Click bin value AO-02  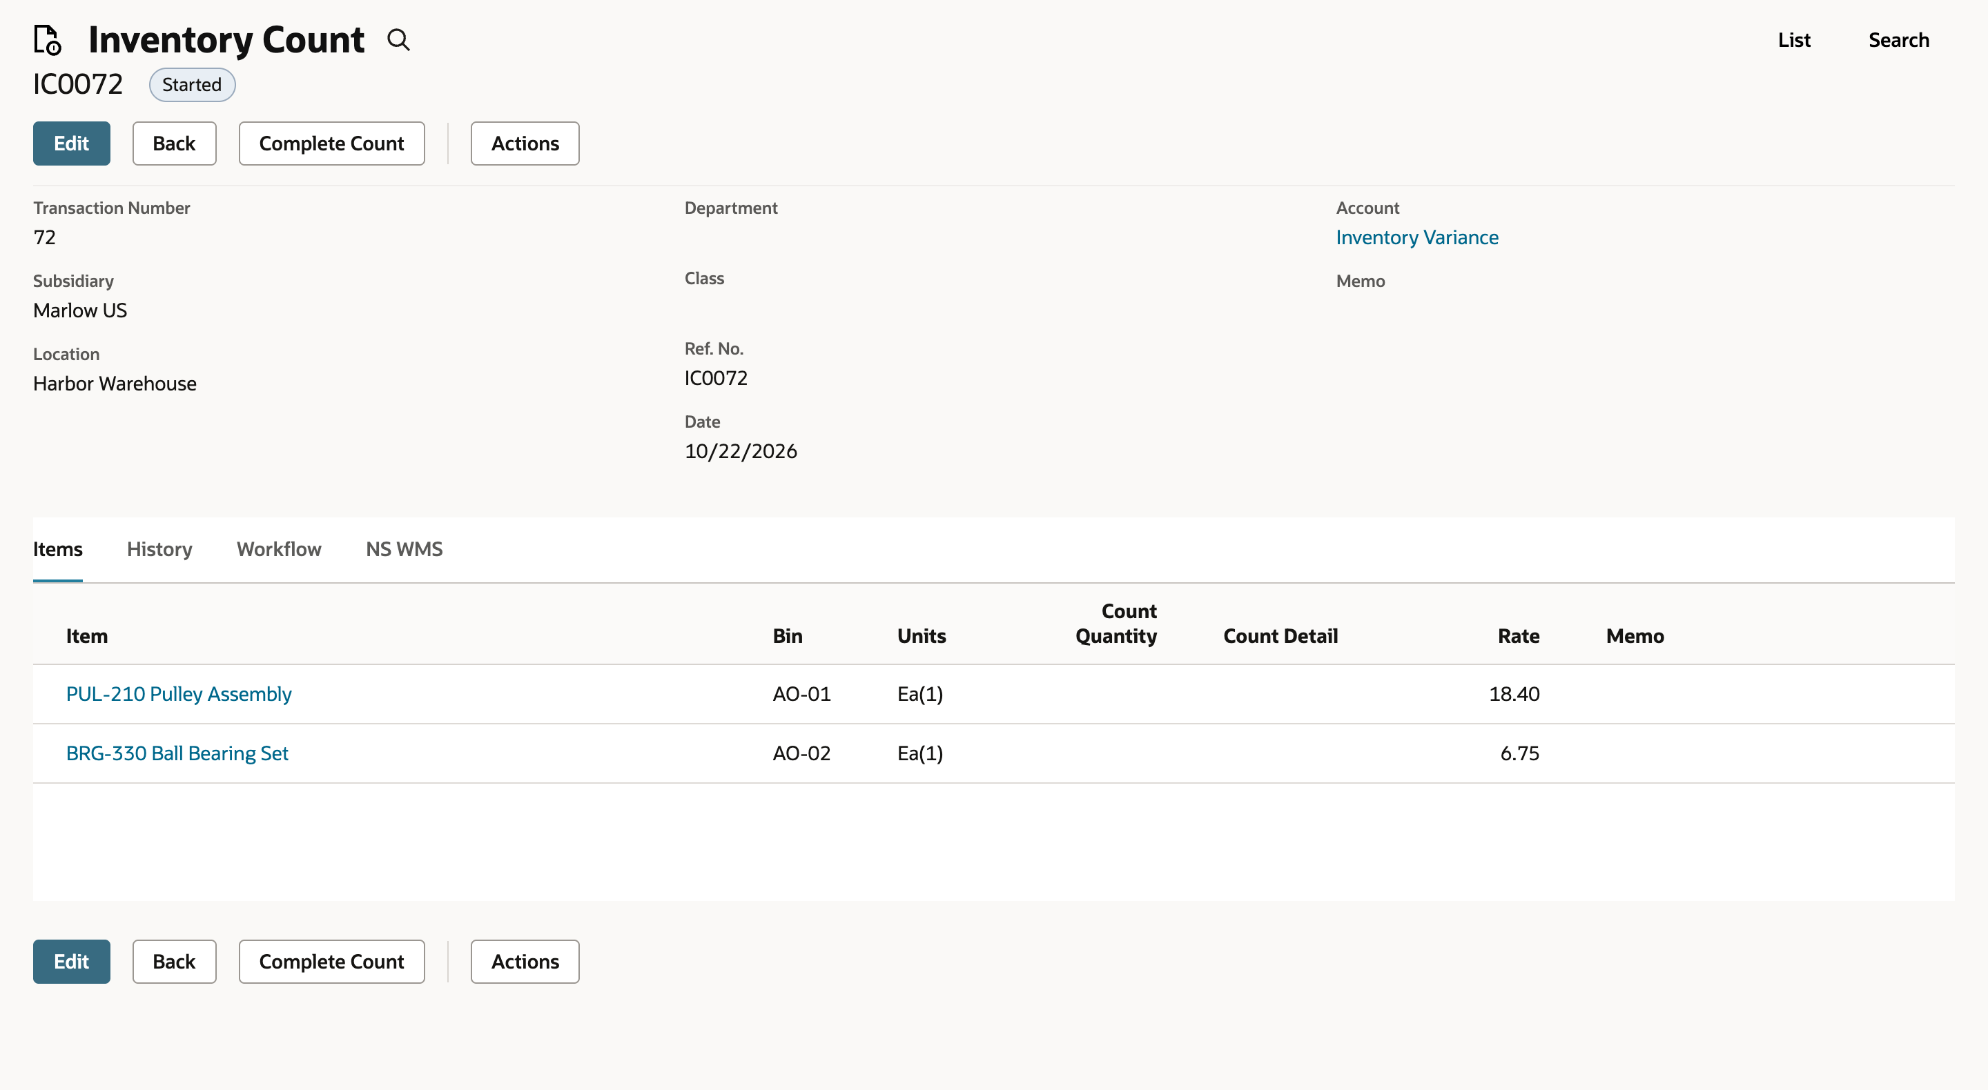[802, 753]
